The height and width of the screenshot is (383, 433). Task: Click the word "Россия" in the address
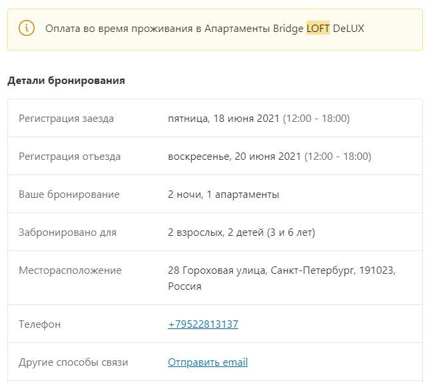pyautogui.click(x=185, y=286)
